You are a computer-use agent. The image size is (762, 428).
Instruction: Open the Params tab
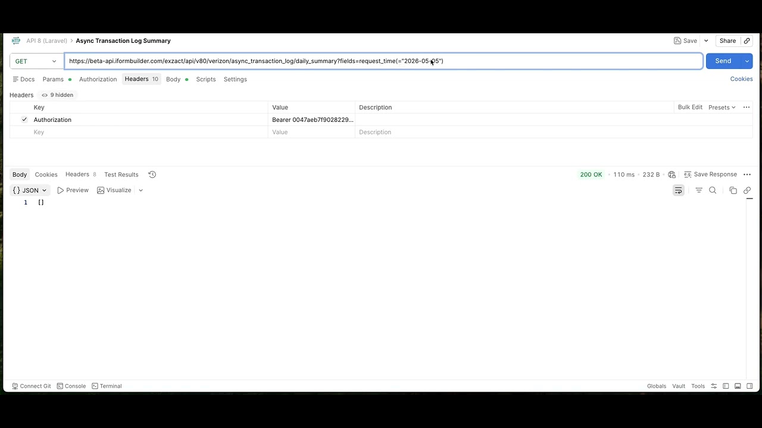pyautogui.click(x=57, y=79)
